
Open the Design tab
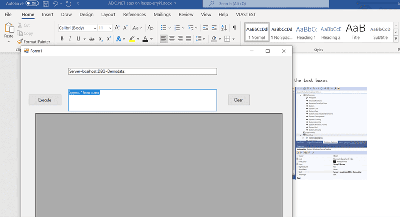(86, 14)
